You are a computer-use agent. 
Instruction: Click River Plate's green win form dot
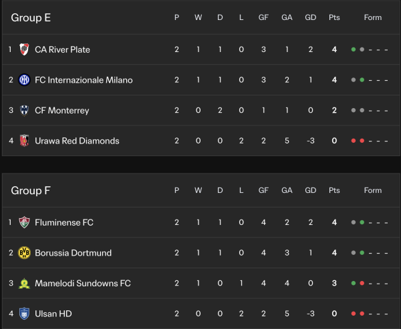coord(353,49)
